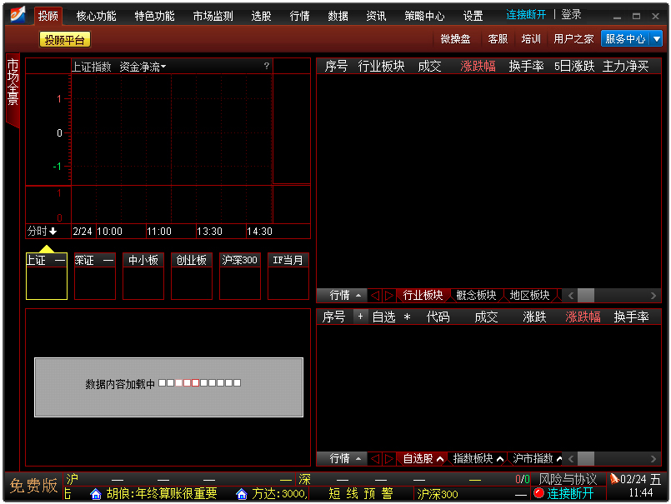Viewport: 671px width, 504px height.
Task: Open the 分时 period dropdown
Action: (x=42, y=232)
